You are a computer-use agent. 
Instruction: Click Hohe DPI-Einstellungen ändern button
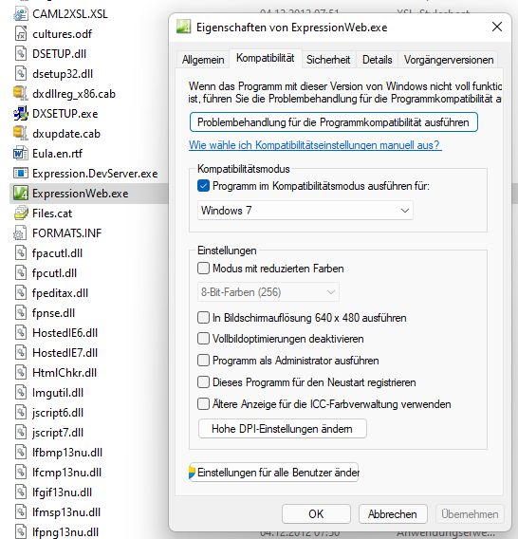click(282, 429)
